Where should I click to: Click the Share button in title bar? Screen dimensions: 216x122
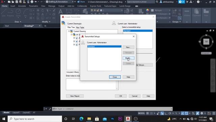[81, 2]
